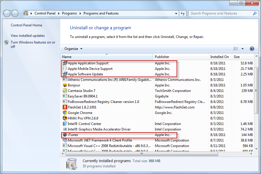Click the horizontal scrollbar thumb
The width and height of the screenshot is (261, 174).
[142, 154]
